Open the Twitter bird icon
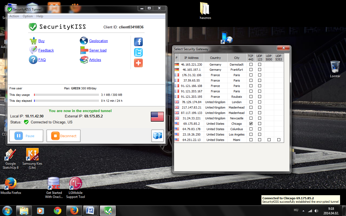Image resolution: width=346 pixels, height=216 pixels. coord(138,52)
